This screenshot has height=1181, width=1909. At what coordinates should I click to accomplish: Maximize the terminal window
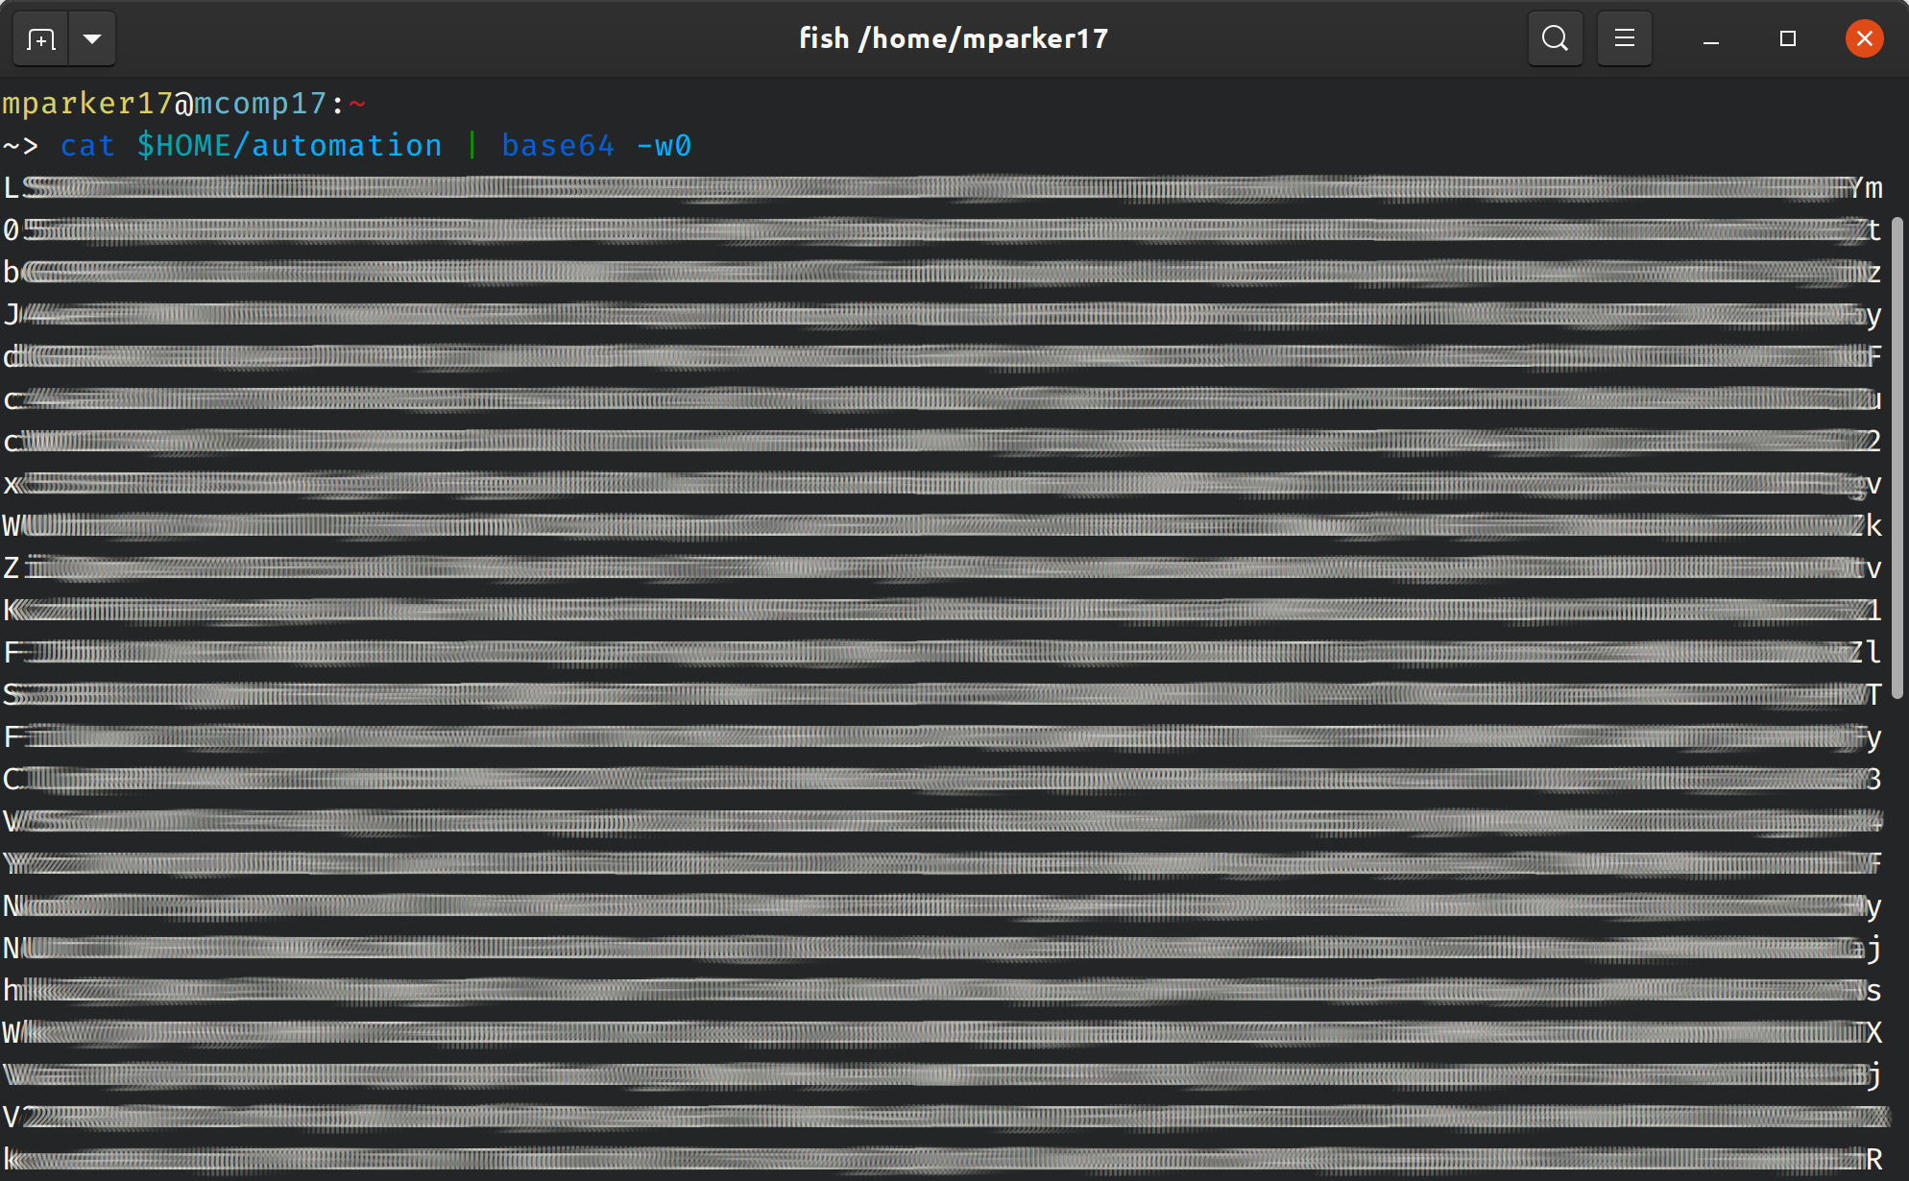(x=1787, y=38)
